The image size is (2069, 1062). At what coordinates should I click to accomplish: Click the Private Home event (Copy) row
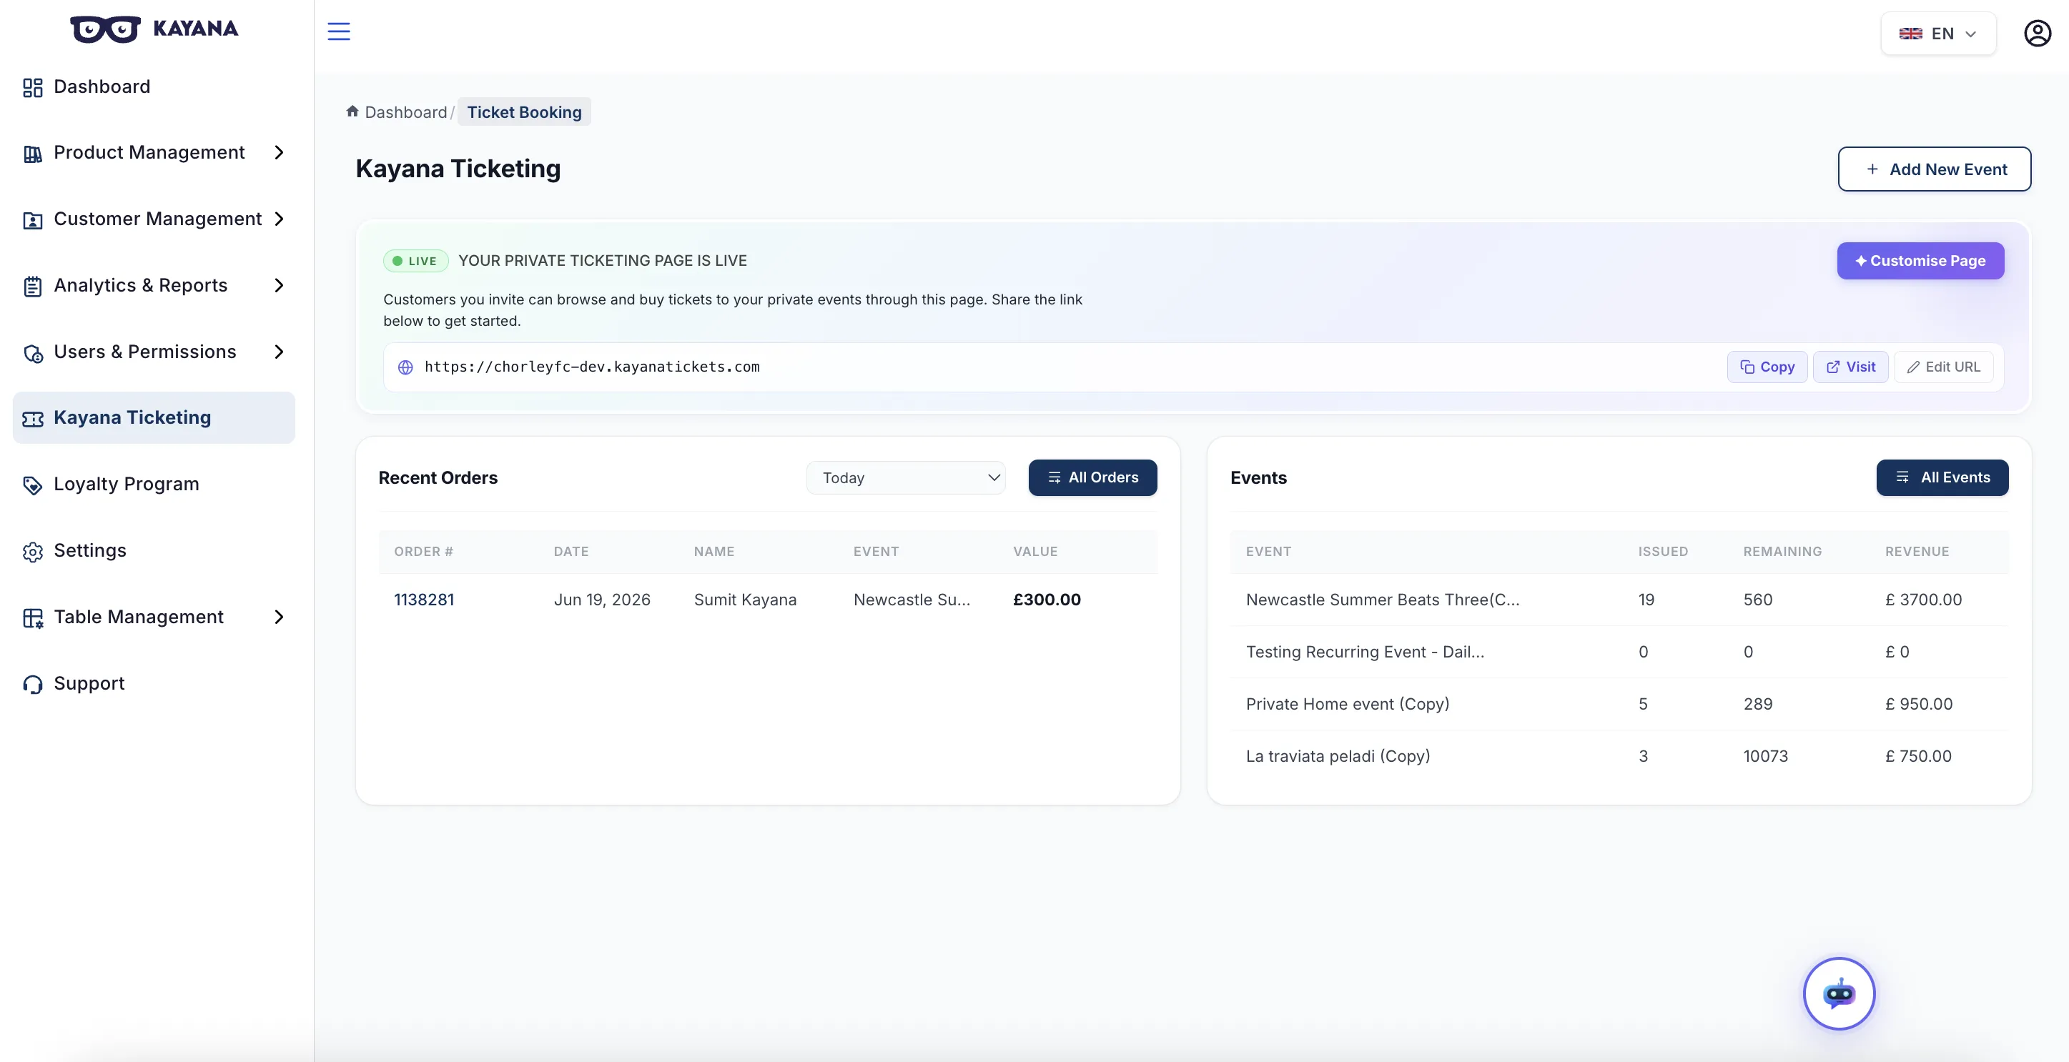[1619, 704]
